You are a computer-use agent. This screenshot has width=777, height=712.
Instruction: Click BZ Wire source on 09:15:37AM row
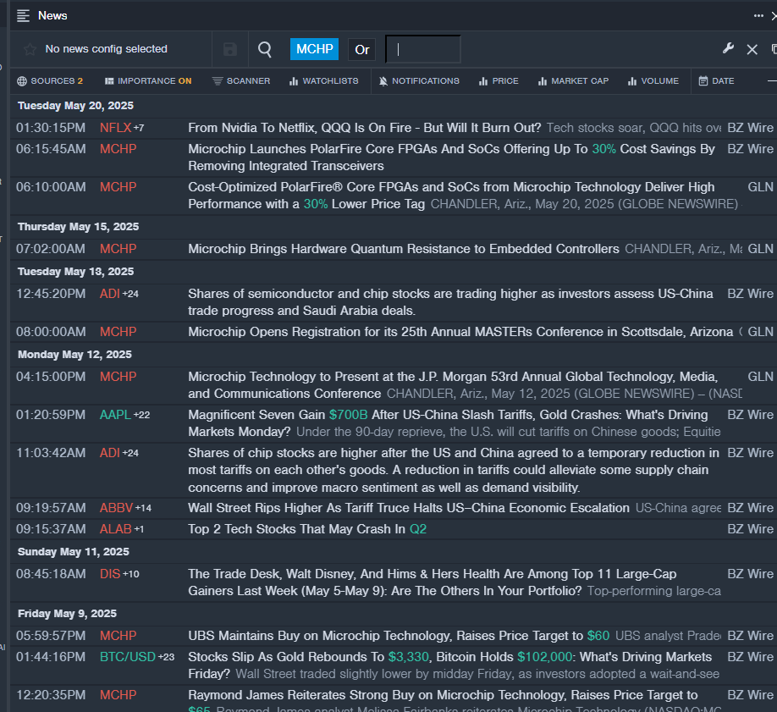pyautogui.click(x=750, y=529)
